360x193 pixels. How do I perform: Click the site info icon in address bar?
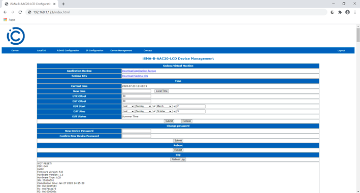coord(29,12)
